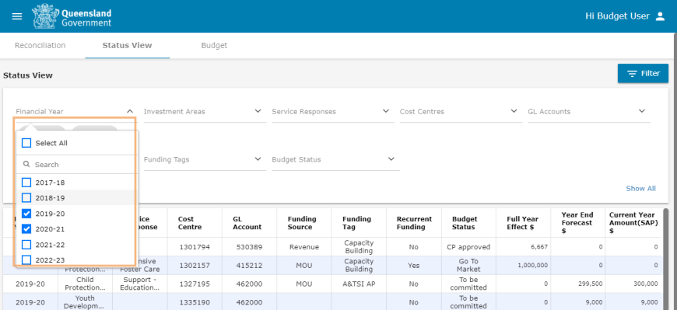Image resolution: width=677 pixels, height=310 pixels.
Task: Click the Year End Forecast $ header
Action: (577, 223)
